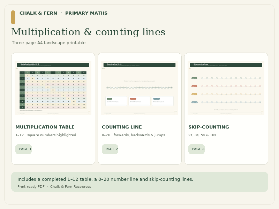This screenshot has width=279, height=209.
Task: Click '0–20 · forwards, backwards & jumps' text
Action: coord(134,135)
